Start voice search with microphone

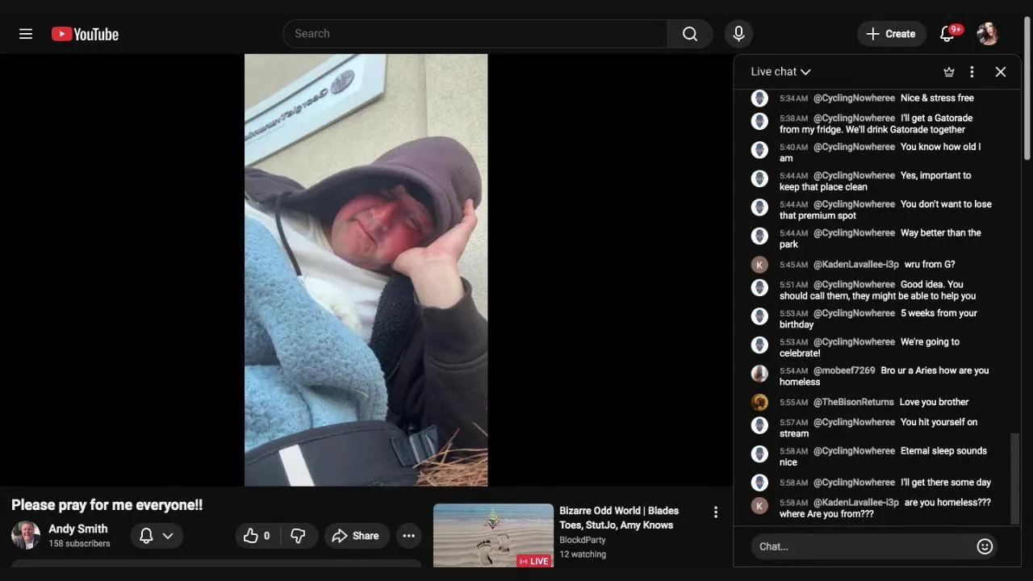738,34
